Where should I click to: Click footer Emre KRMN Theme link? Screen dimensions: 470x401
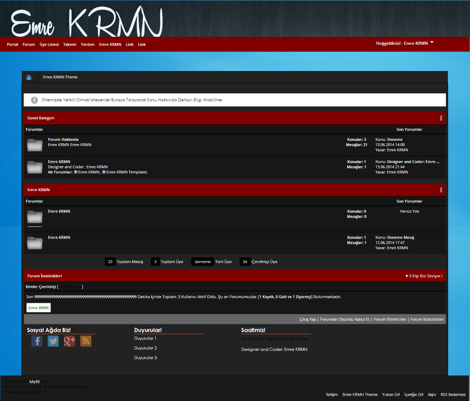point(360,395)
